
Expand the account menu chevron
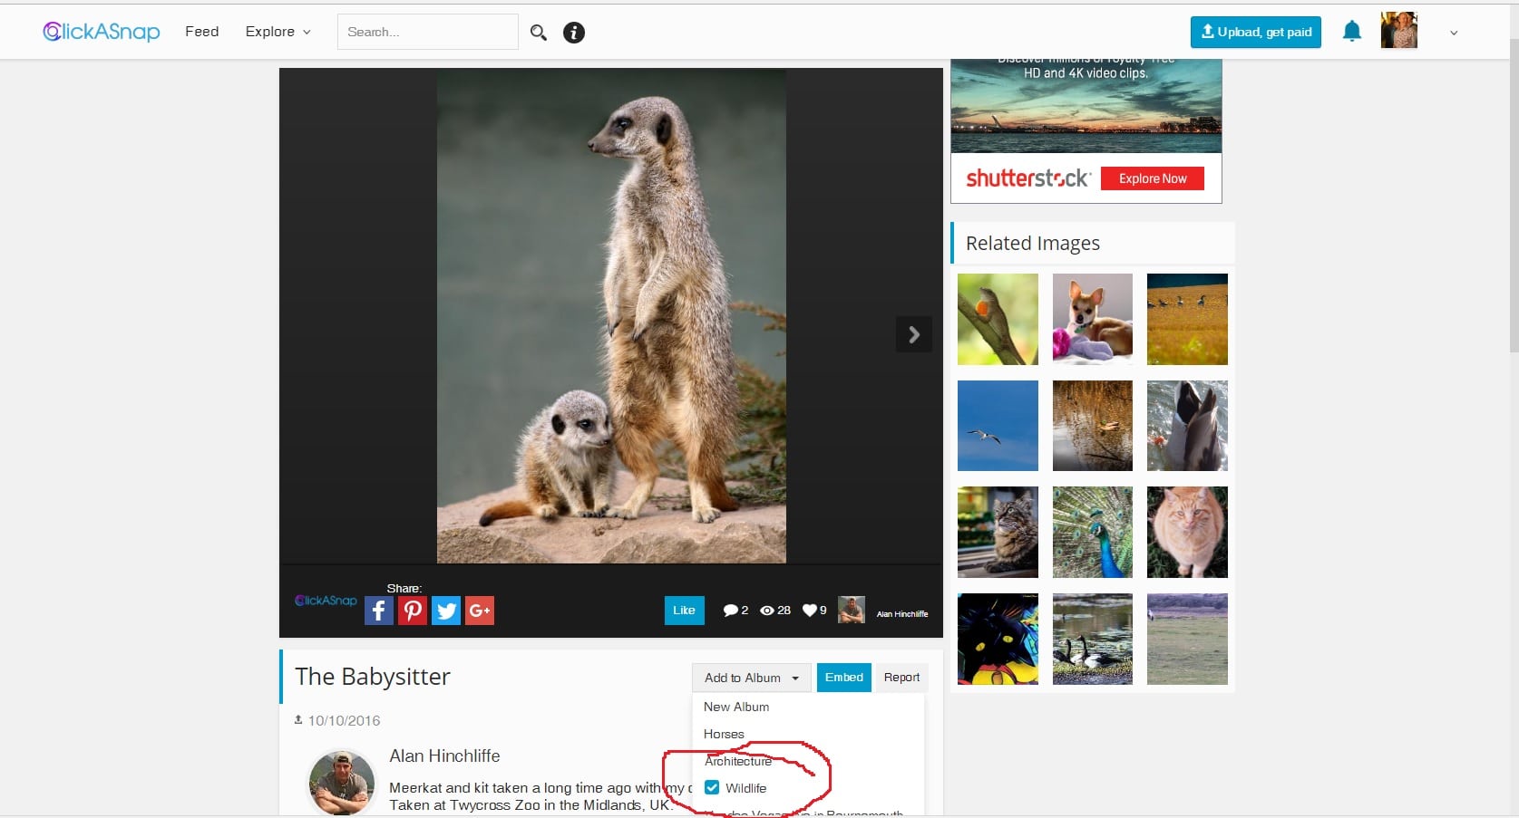(x=1453, y=32)
